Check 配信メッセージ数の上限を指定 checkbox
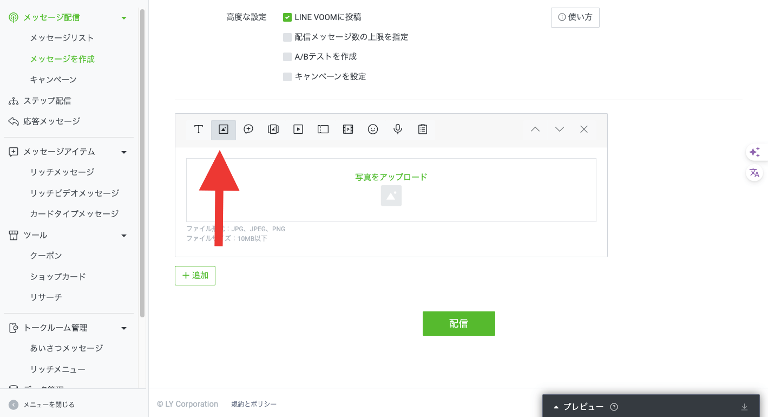The width and height of the screenshot is (768, 417). pos(287,37)
